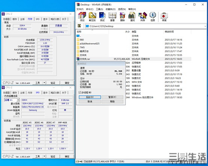Image resolution: width=208 pixels, height=166 pixels.
Task: Switch to SPD tab in upper CPU-Z window
Action: (38, 19)
